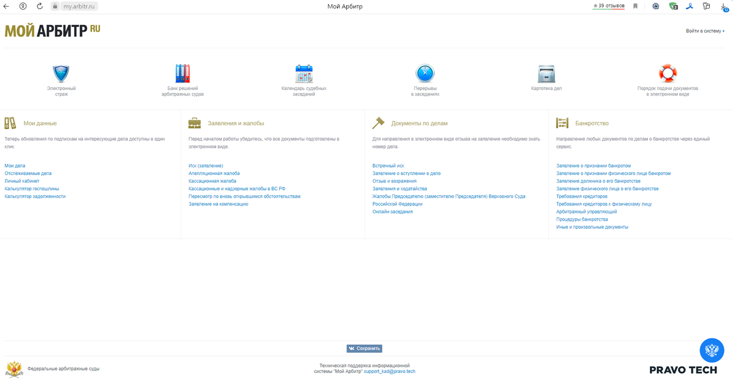This screenshot has width=735, height=381.
Task: Click the Документы по делам gavel icon
Action: (x=378, y=123)
